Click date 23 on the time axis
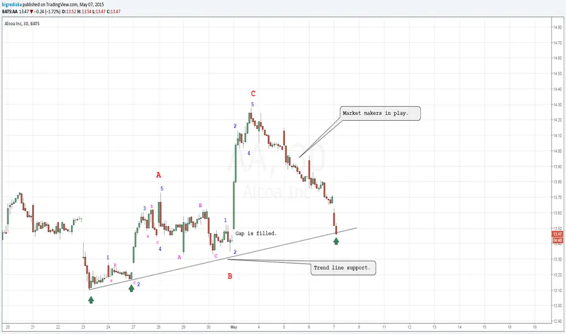Viewport: 566px width, 334px height. point(83,327)
